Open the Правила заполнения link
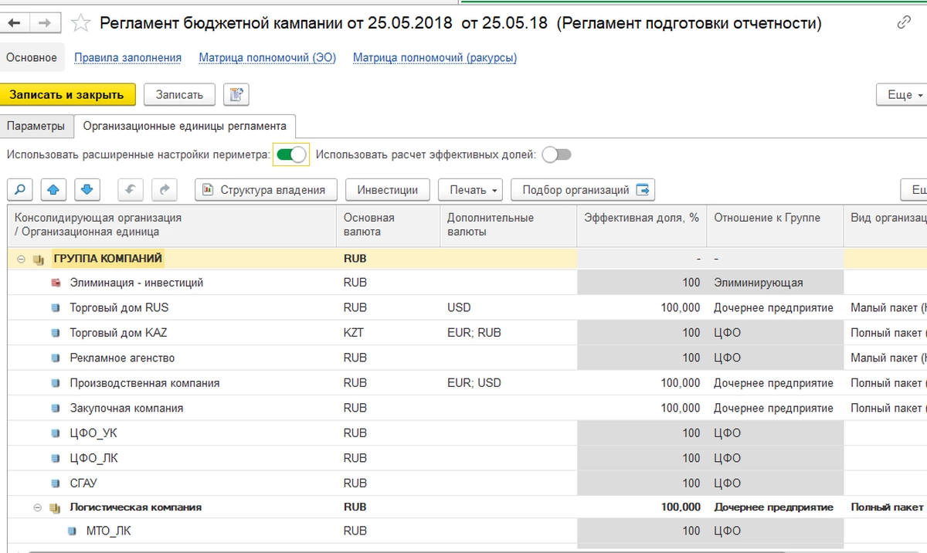Screen dimensions: 927x553 point(127,58)
